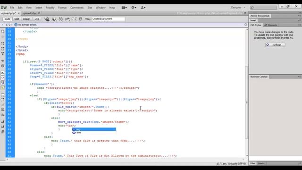Open the W3C Validation icon

67,19
